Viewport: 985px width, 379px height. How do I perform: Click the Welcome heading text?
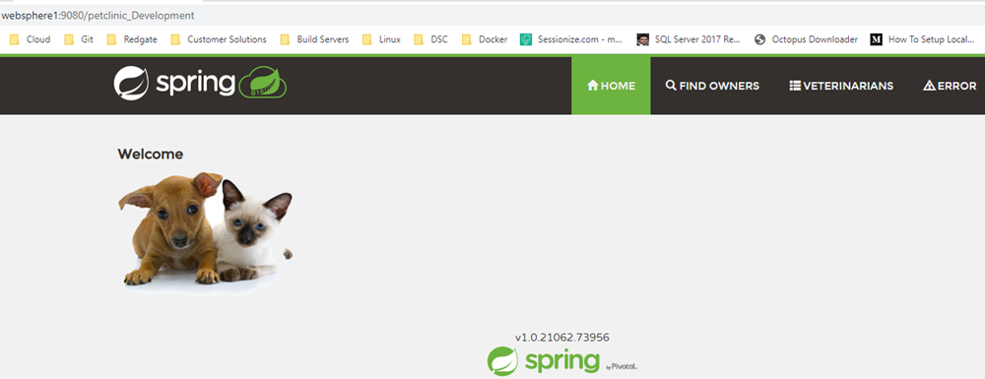[150, 154]
